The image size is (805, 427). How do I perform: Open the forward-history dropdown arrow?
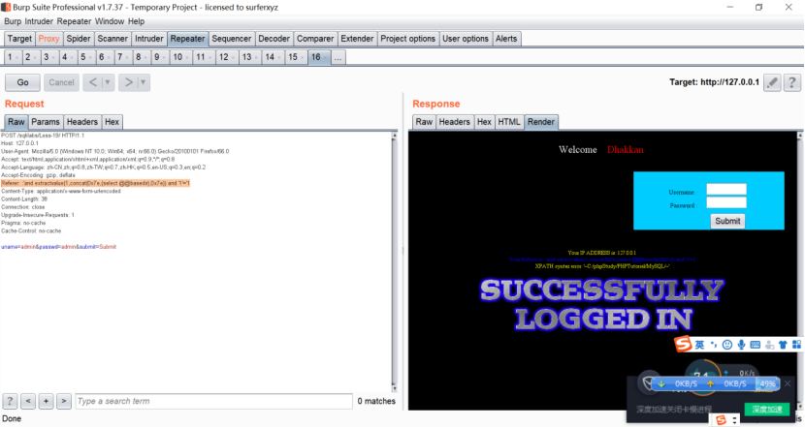(x=144, y=82)
